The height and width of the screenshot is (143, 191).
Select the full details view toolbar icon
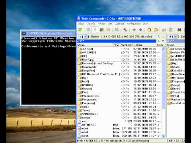pyautogui.click(x=95, y=30)
